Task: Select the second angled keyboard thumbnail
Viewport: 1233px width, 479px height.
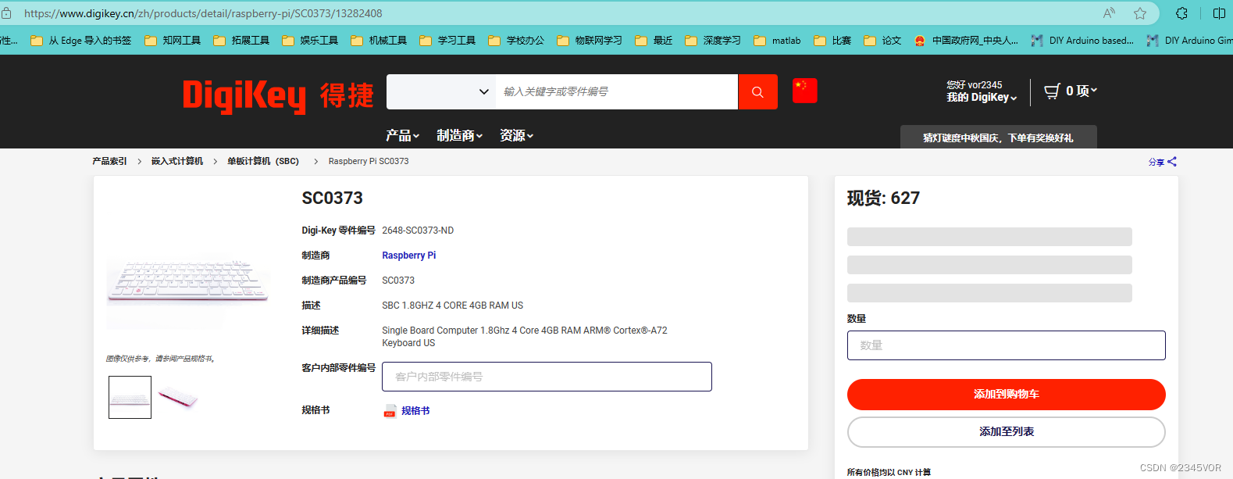Action: coord(178,397)
